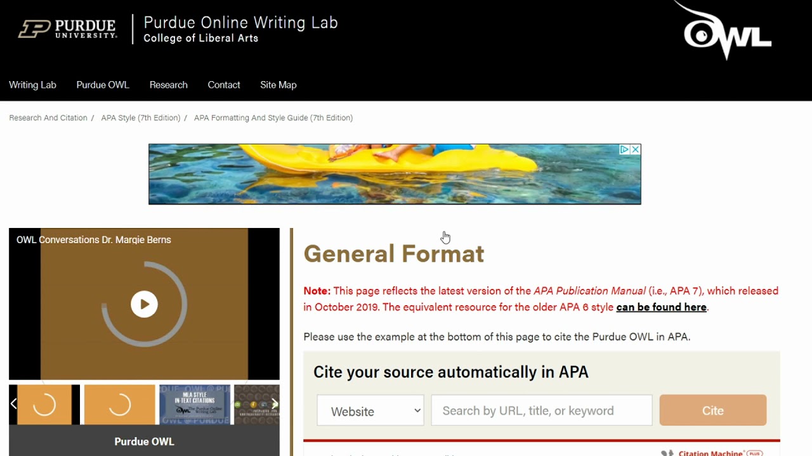This screenshot has height=456, width=812.
Task: Open the Purdue OWL menu
Action: [x=103, y=85]
